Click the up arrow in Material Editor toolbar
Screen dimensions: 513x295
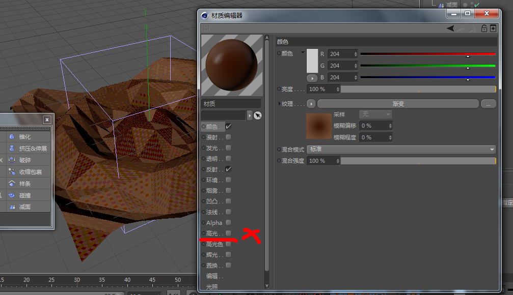pyautogui.click(x=472, y=28)
